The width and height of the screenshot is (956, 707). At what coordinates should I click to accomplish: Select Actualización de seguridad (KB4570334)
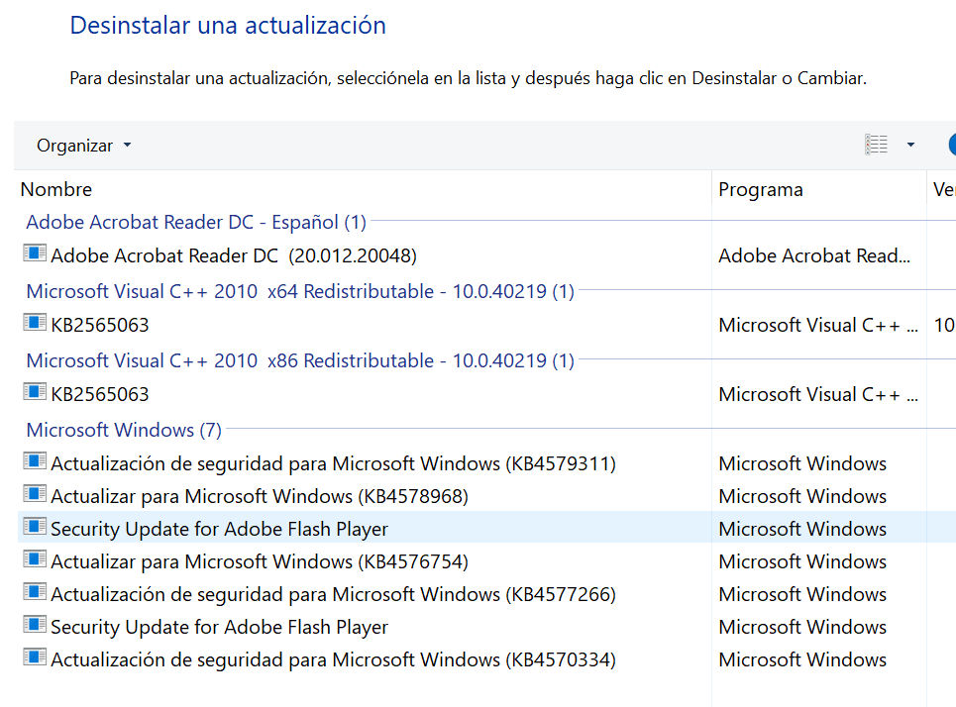333,659
